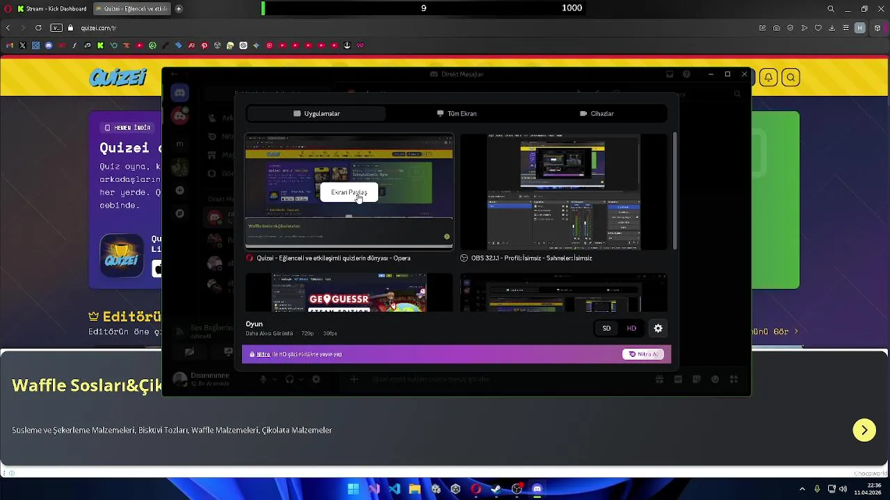The width and height of the screenshot is (890, 500).
Task: Click the Ekran Paylaş button
Action: [x=349, y=192]
